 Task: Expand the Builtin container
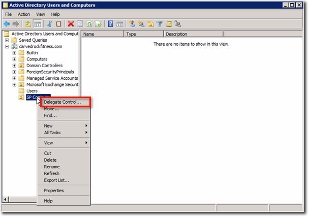14,53
